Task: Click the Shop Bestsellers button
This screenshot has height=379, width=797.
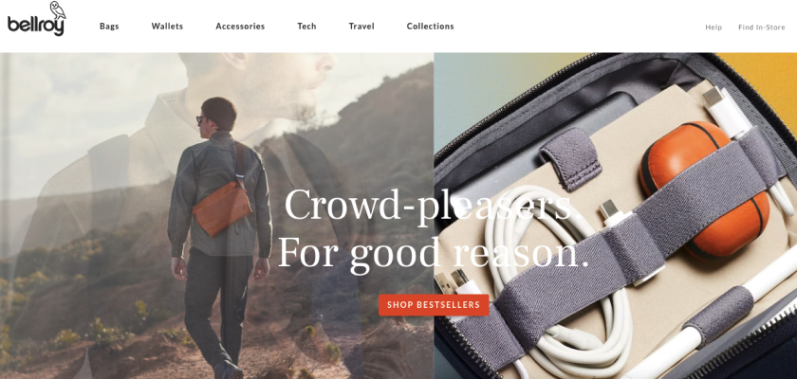Action: (434, 305)
